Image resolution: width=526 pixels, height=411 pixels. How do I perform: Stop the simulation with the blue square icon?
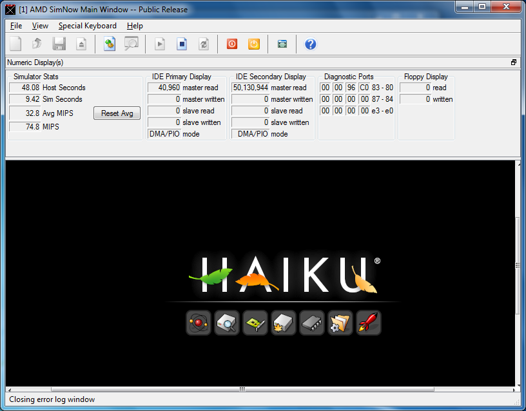click(182, 44)
